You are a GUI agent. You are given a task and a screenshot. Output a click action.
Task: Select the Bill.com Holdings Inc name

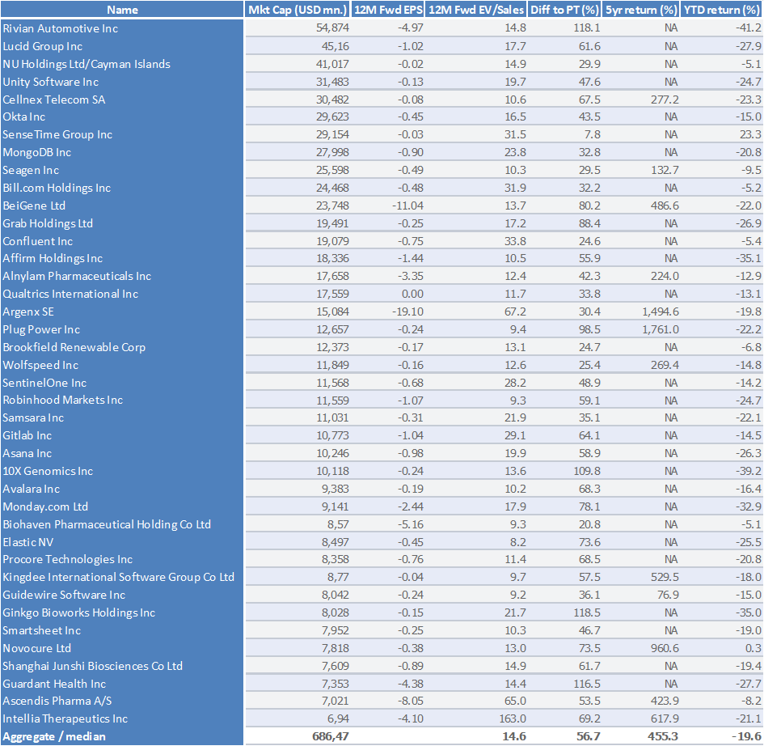(57, 188)
